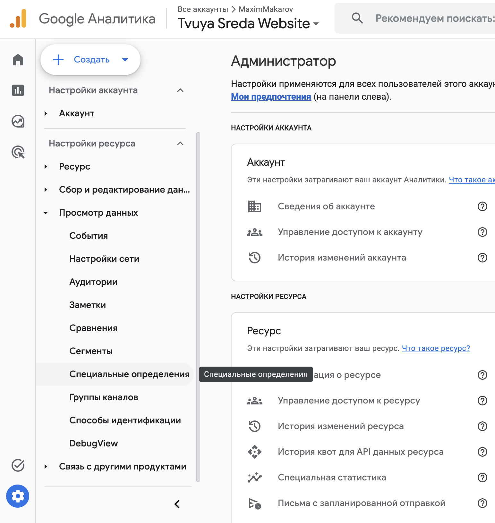This screenshot has height=523, width=495.
Task: Follow the Что такое ресурс? link
Action: (436, 348)
